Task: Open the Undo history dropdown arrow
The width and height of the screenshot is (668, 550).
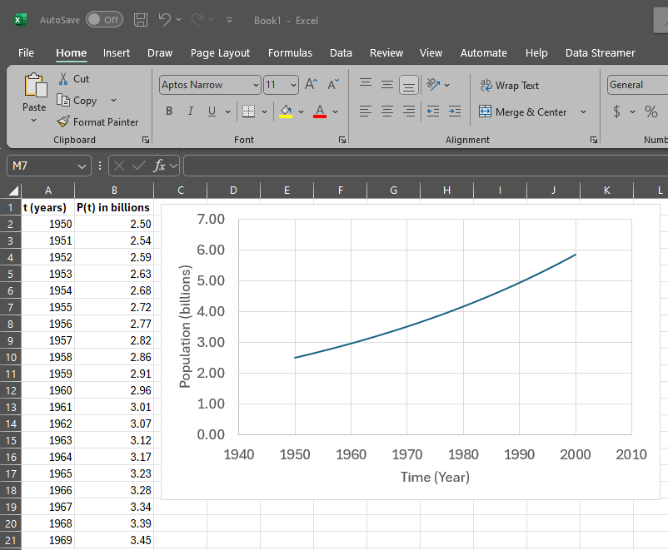Action: [178, 20]
